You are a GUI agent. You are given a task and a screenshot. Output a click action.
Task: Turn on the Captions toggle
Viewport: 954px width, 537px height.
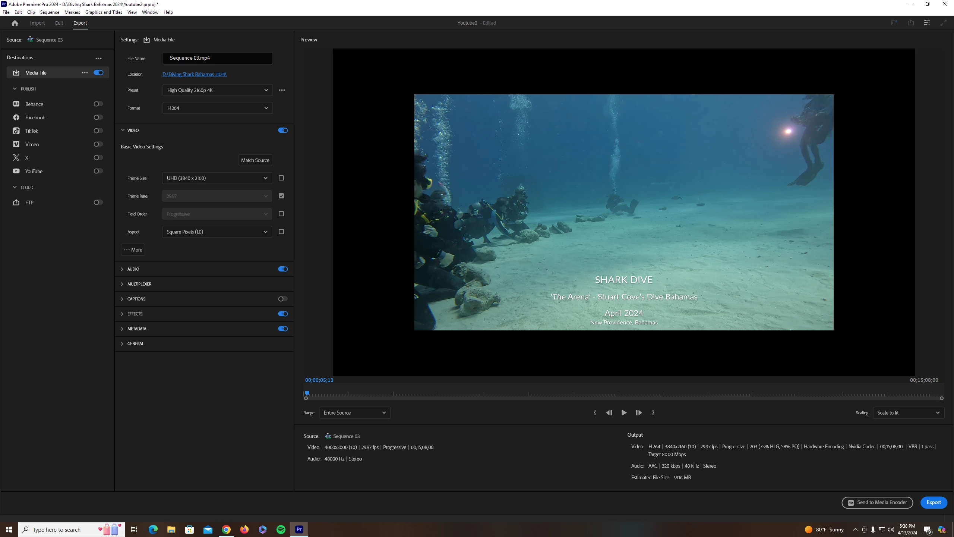pos(282,299)
